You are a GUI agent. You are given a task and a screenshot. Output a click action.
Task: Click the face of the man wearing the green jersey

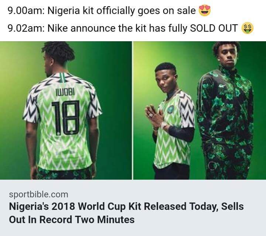(165, 77)
